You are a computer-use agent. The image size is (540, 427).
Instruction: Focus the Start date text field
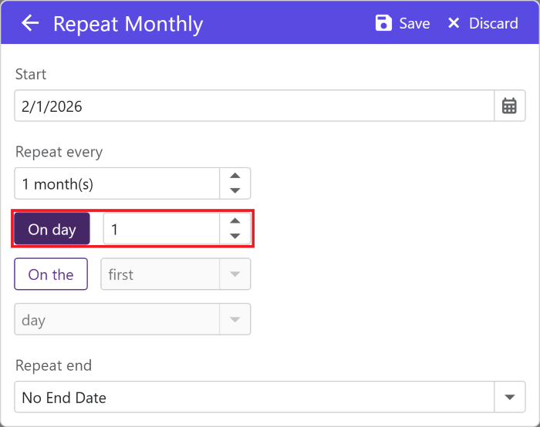(253, 106)
